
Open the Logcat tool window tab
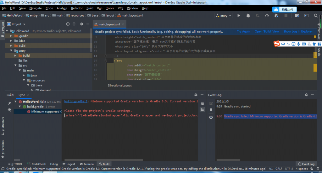tap(69, 164)
